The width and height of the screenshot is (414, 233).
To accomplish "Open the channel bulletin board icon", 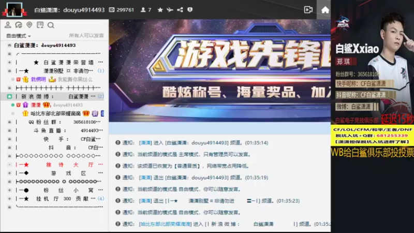I will (40, 25).
